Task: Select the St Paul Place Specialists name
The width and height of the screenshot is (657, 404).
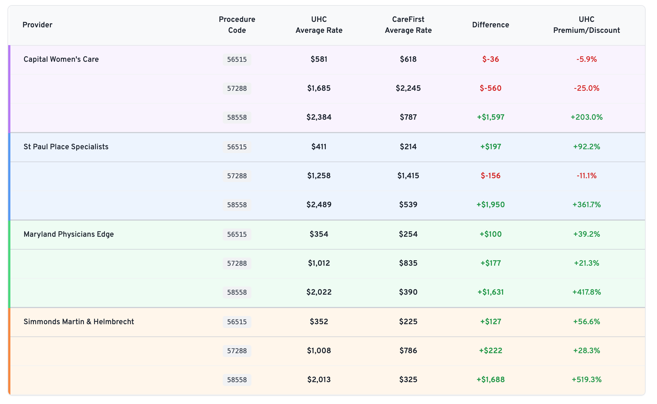Action: coord(66,147)
